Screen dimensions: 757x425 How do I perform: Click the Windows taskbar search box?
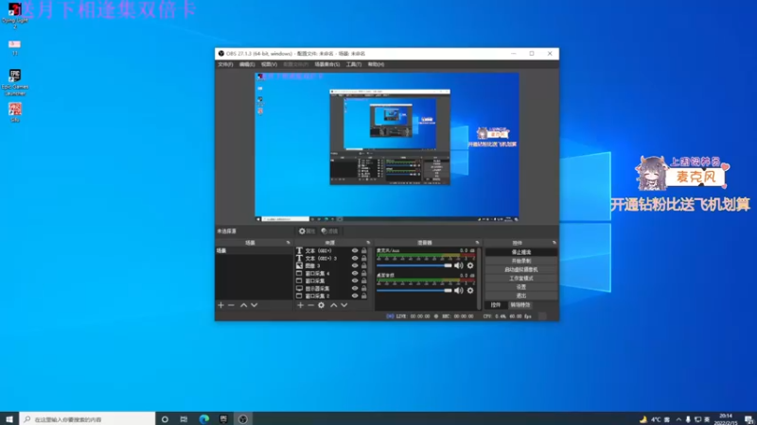(87, 418)
